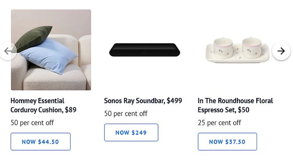Open the Sonos Ray Soundbar, $499 title

[143, 101]
